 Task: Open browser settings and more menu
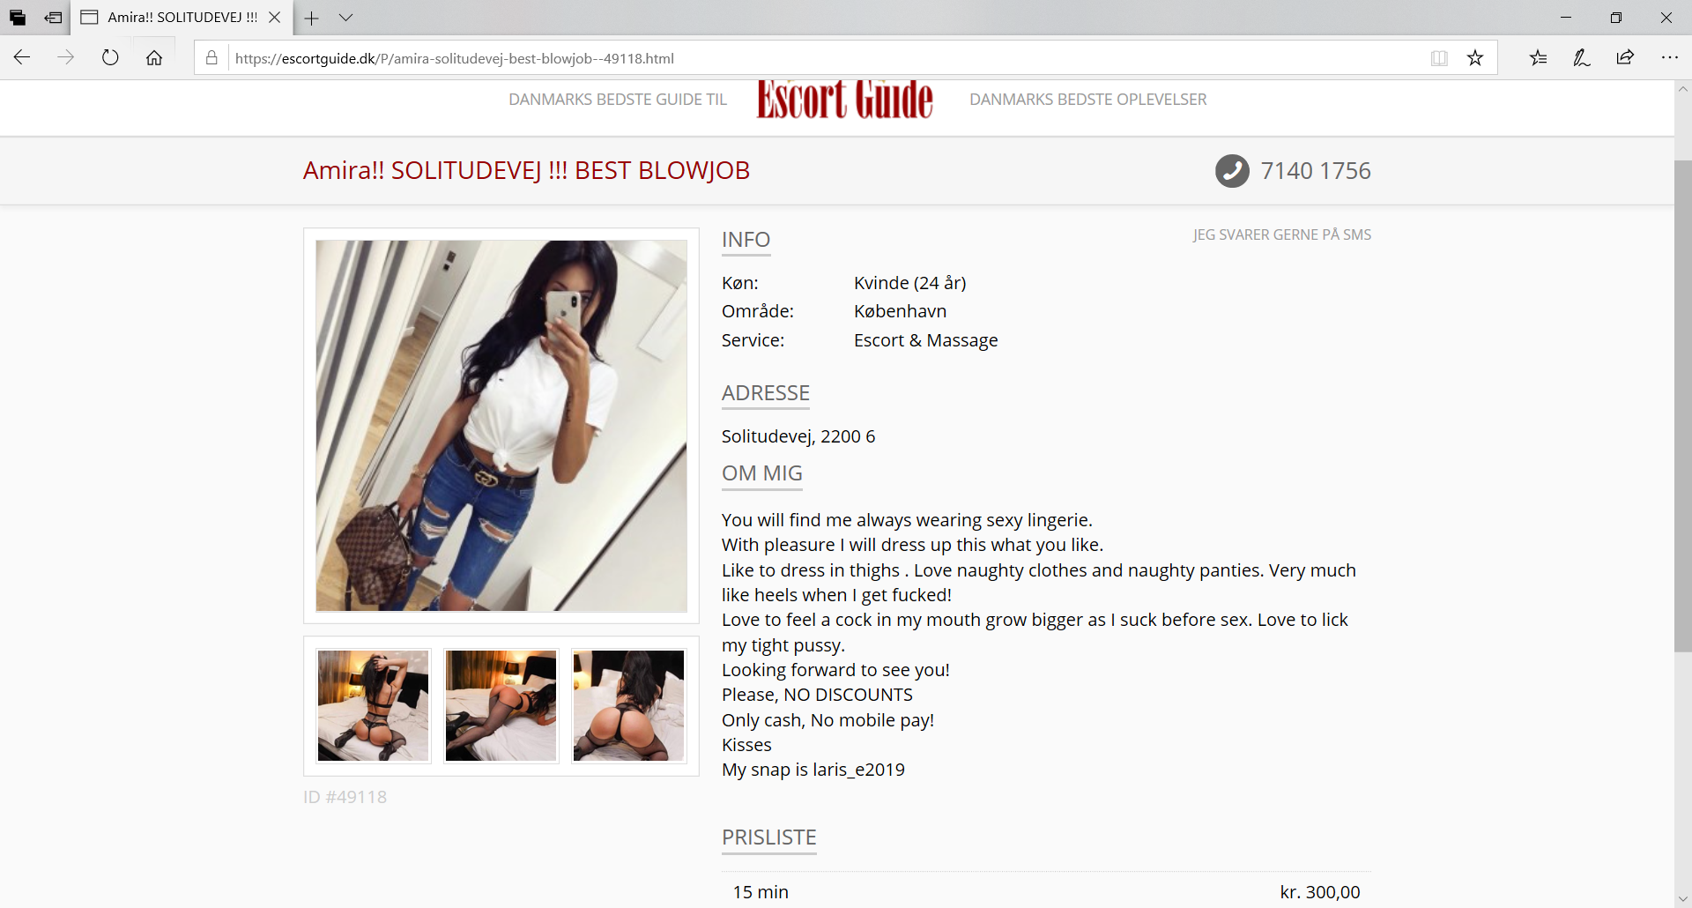click(x=1669, y=58)
